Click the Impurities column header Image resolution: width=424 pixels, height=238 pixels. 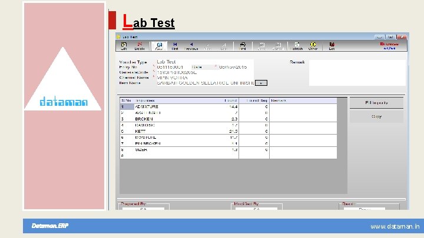point(145,100)
